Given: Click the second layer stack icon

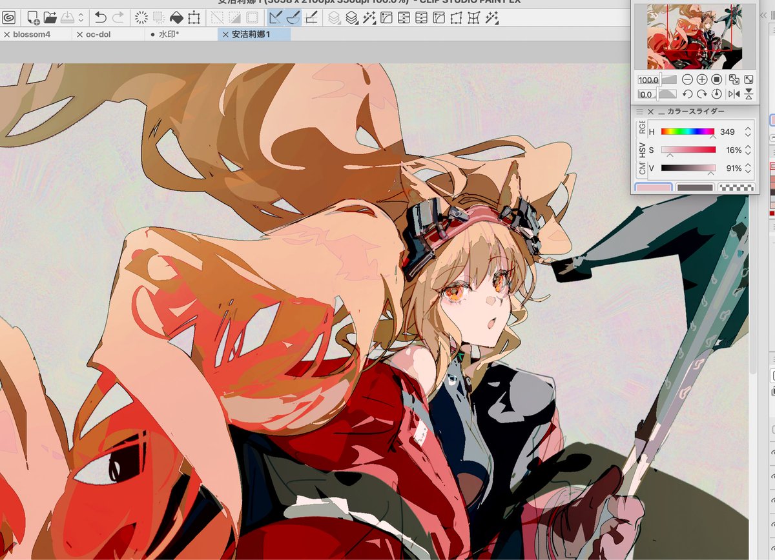Looking at the screenshot, I should (x=351, y=17).
